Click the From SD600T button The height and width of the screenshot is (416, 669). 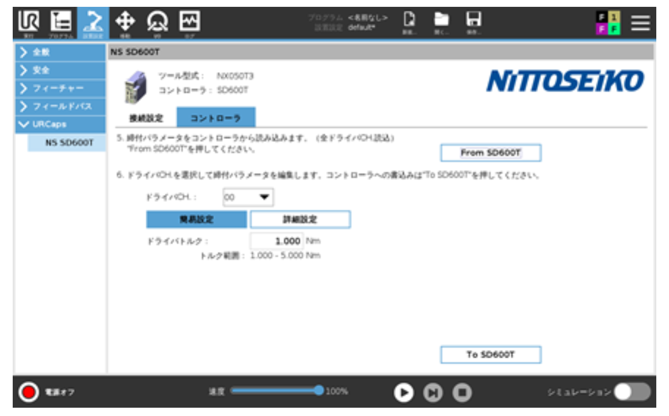[491, 153]
